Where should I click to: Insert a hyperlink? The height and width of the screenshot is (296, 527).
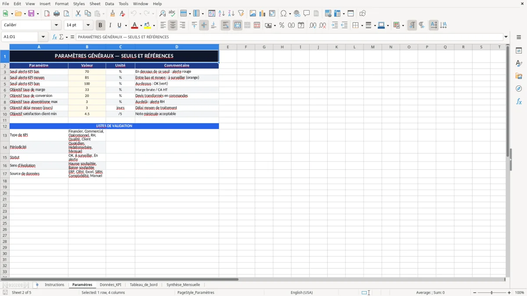tap(297, 14)
